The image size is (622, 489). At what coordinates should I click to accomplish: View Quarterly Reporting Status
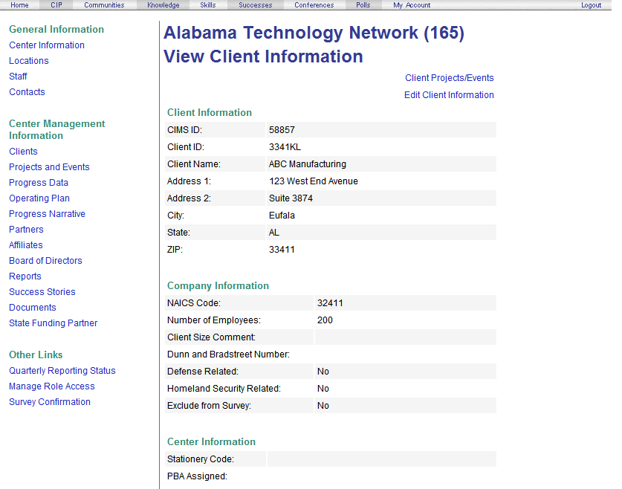[62, 371]
